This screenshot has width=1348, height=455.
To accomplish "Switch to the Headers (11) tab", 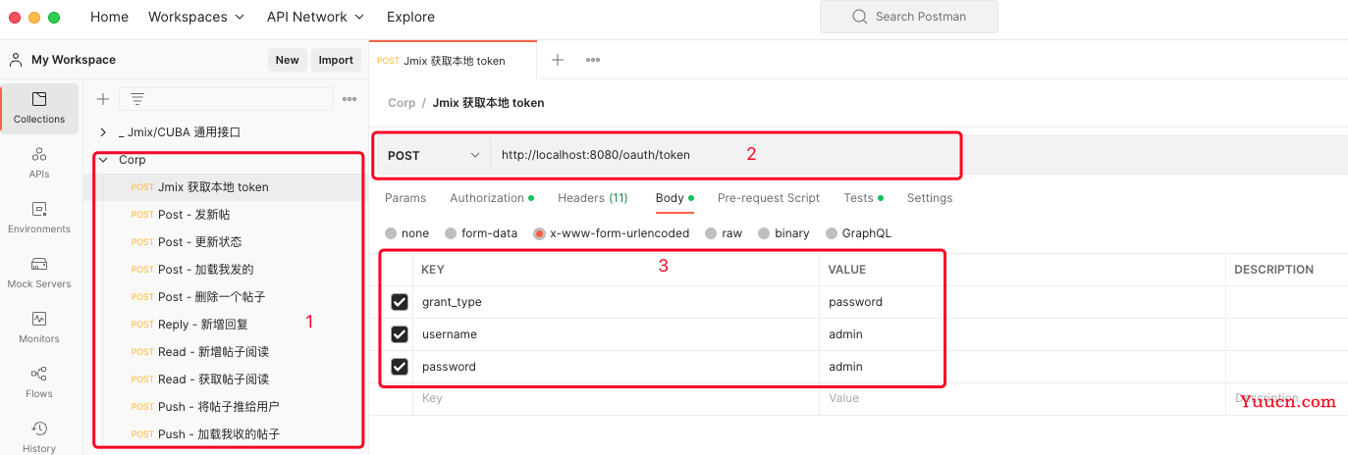I will coord(592,198).
